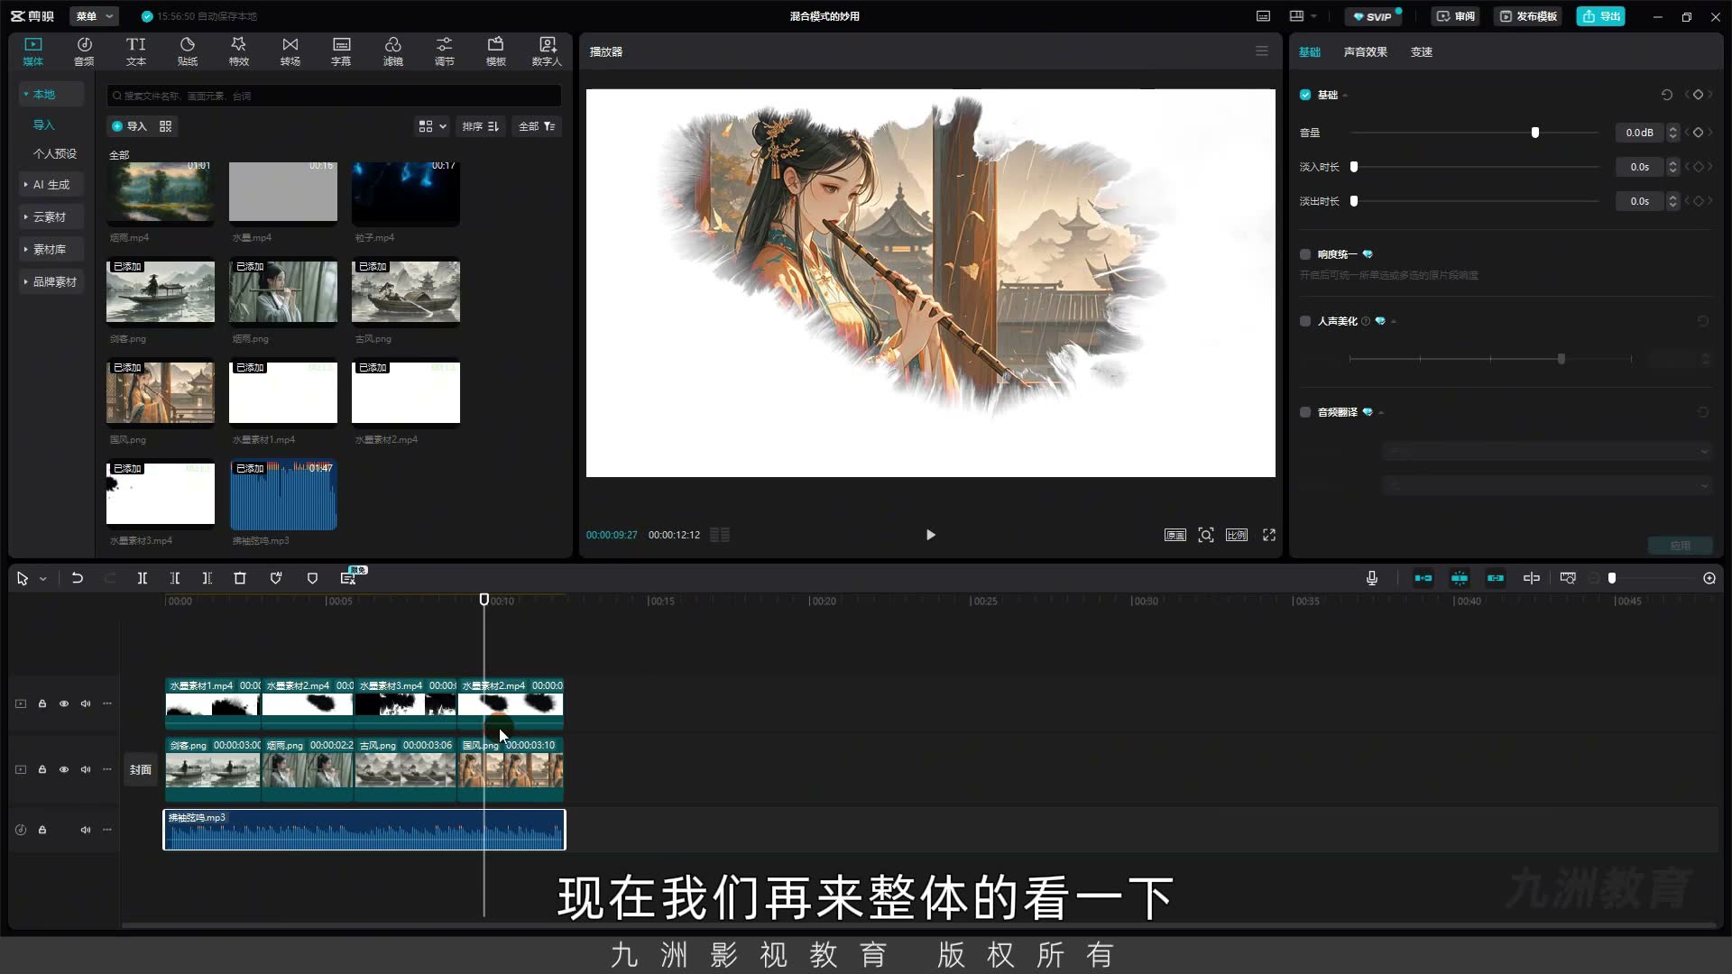The height and width of the screenshot is (974, 1732).
Task: Click the 发布模板 button
Action: tap(1528, 16)
